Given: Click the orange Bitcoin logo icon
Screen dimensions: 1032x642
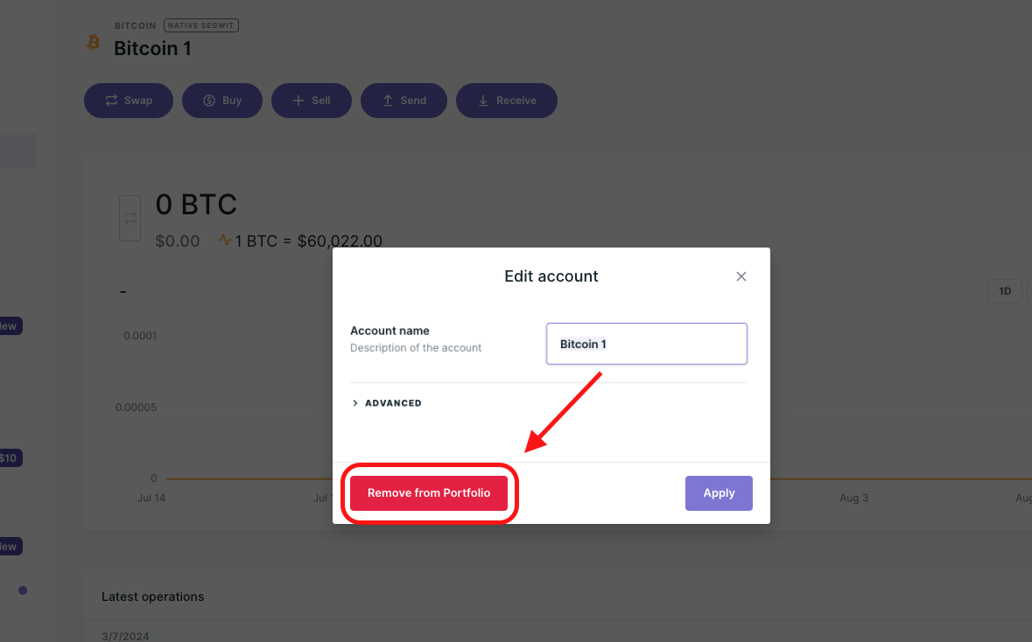Looking at the screenshot, I should click(93, 42).
